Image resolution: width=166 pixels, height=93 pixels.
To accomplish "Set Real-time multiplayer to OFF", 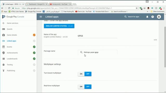I will point(88,87).
